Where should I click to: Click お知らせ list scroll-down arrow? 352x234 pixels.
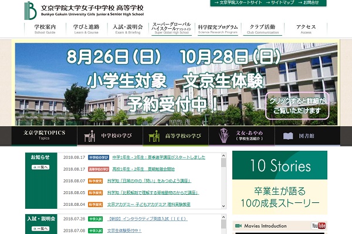224,206
